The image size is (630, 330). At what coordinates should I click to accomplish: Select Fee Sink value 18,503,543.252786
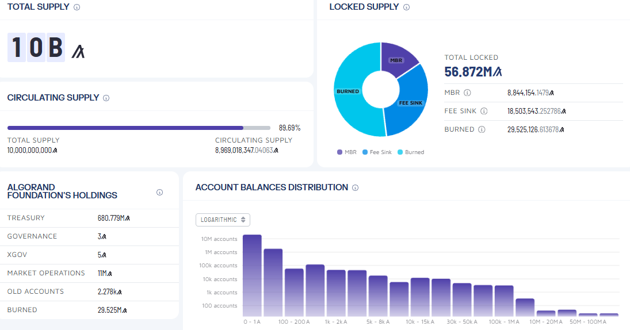[x=536, y=111]
